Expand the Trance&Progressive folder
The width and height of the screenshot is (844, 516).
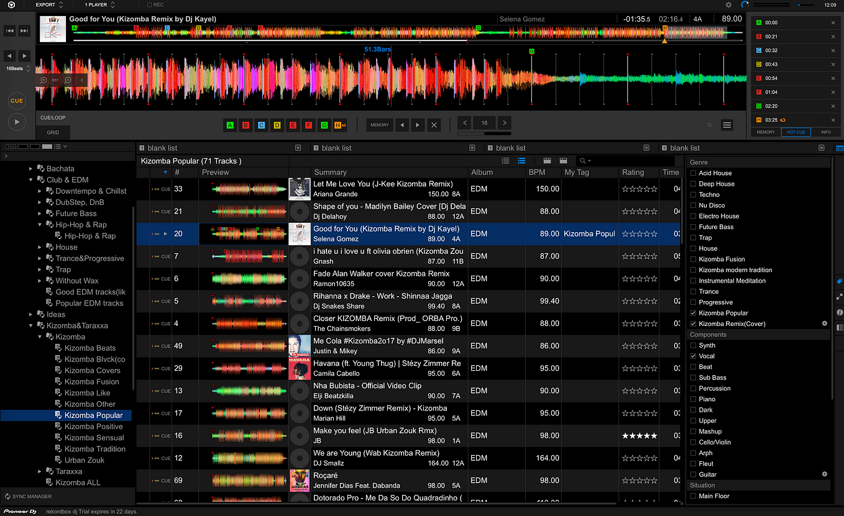pos(40,258)
